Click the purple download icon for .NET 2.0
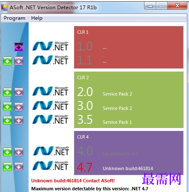 (19, 92)
